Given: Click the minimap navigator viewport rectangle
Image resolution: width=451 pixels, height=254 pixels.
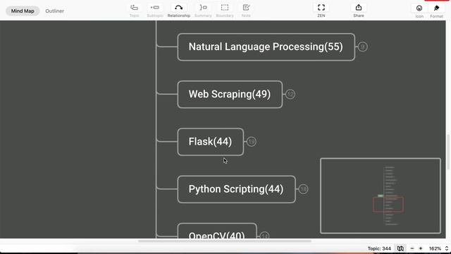Looking at the screenshot, I should click(x=388, y=204).
